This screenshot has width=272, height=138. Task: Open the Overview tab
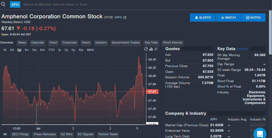(x=7, y=43)
